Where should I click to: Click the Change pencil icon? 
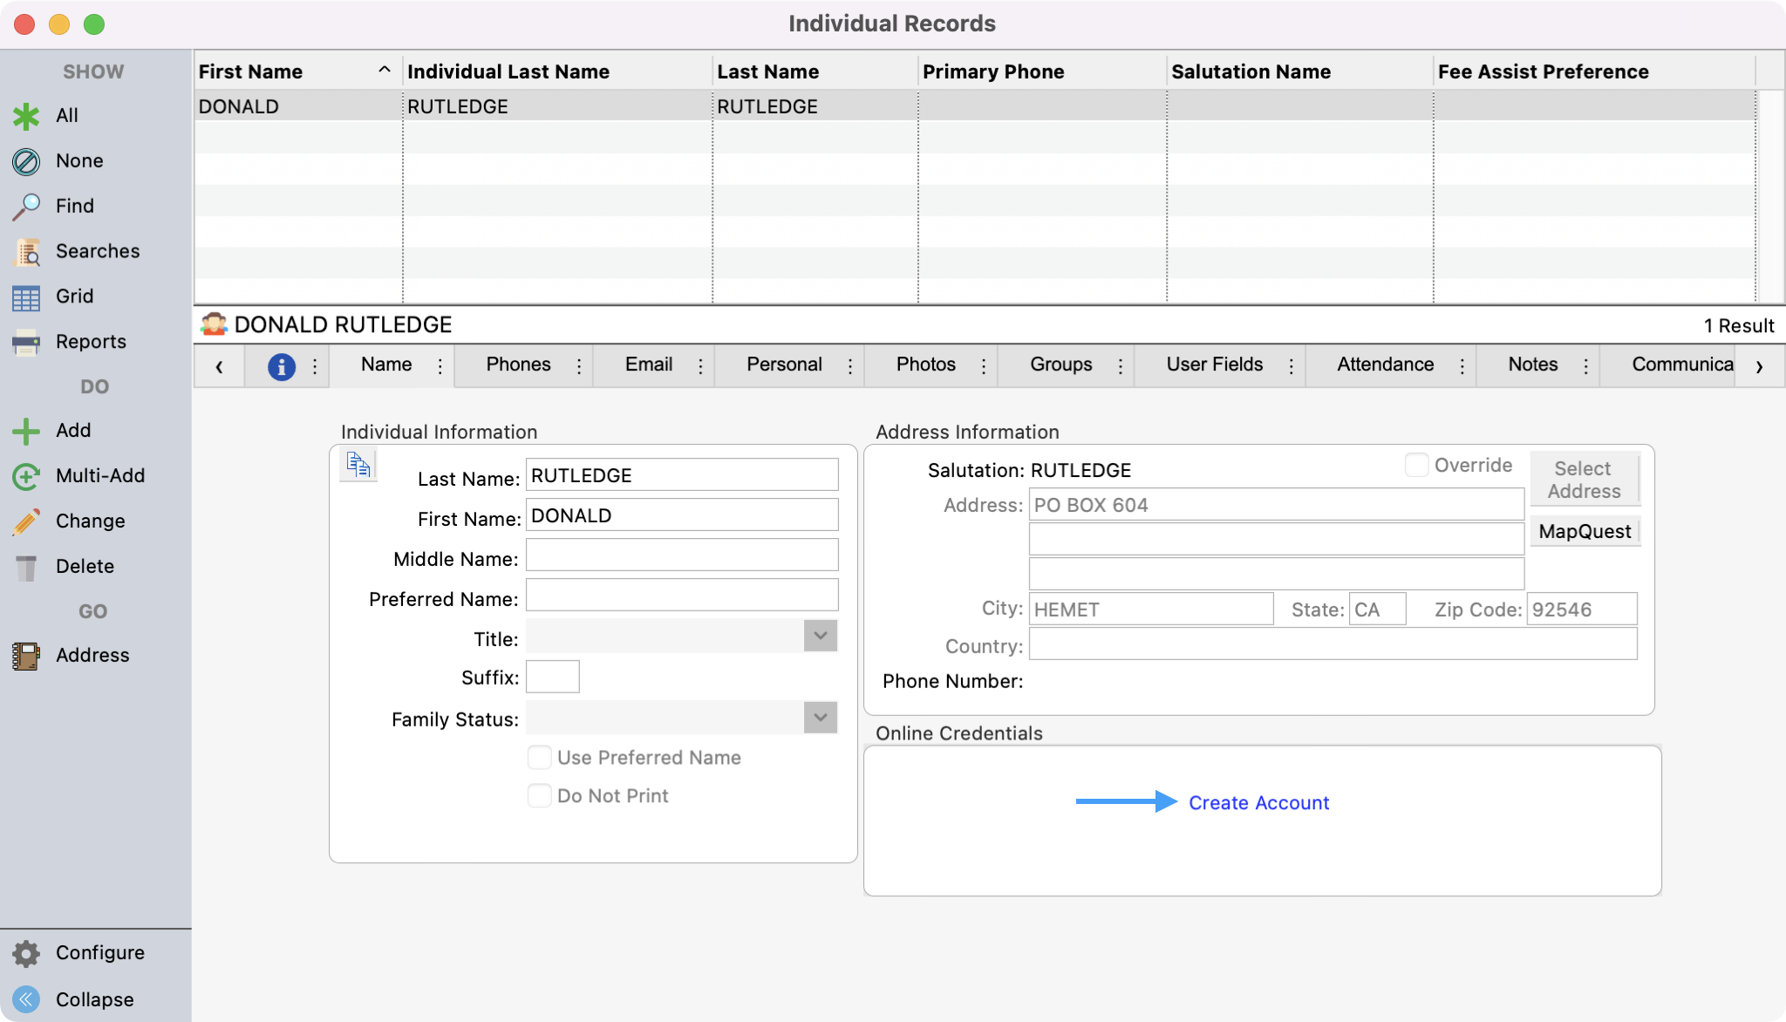pyautogui.click(x=26, y=521)
